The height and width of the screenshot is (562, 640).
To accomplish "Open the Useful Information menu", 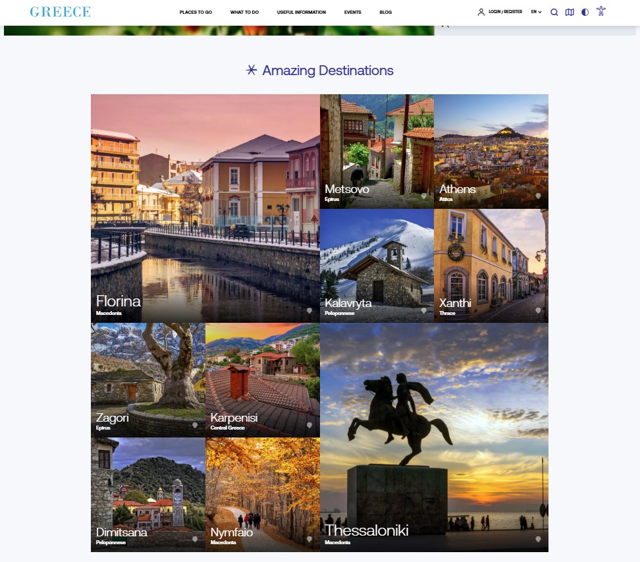I will point(302,13).
